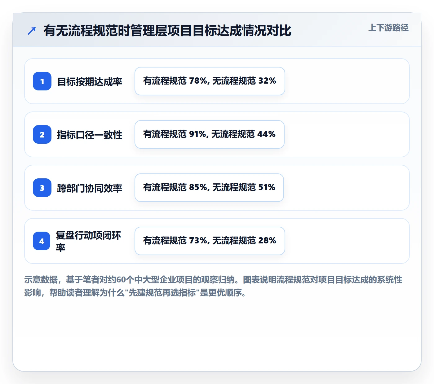
Task: Click value box 有流程规范 73%, 无流程规范 28%
Action: pos(210,241)
